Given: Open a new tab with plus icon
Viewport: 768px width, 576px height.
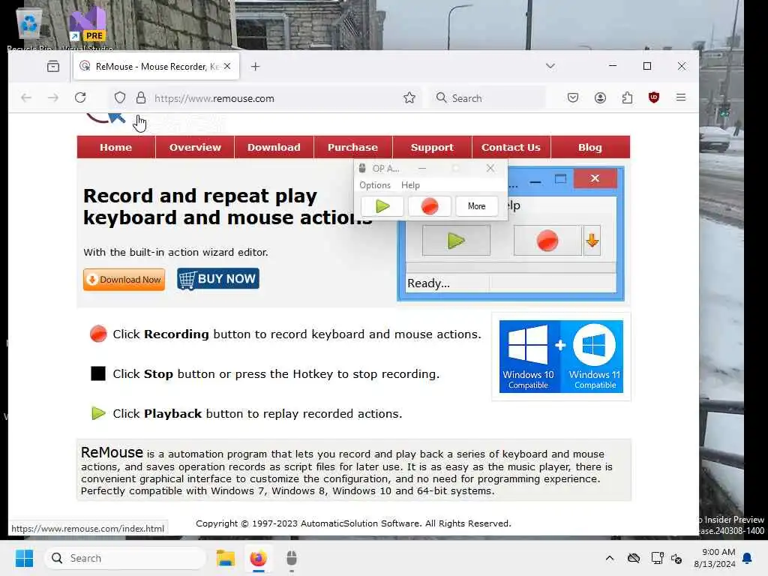Looking at the screenshot, I should coord(255,67).
